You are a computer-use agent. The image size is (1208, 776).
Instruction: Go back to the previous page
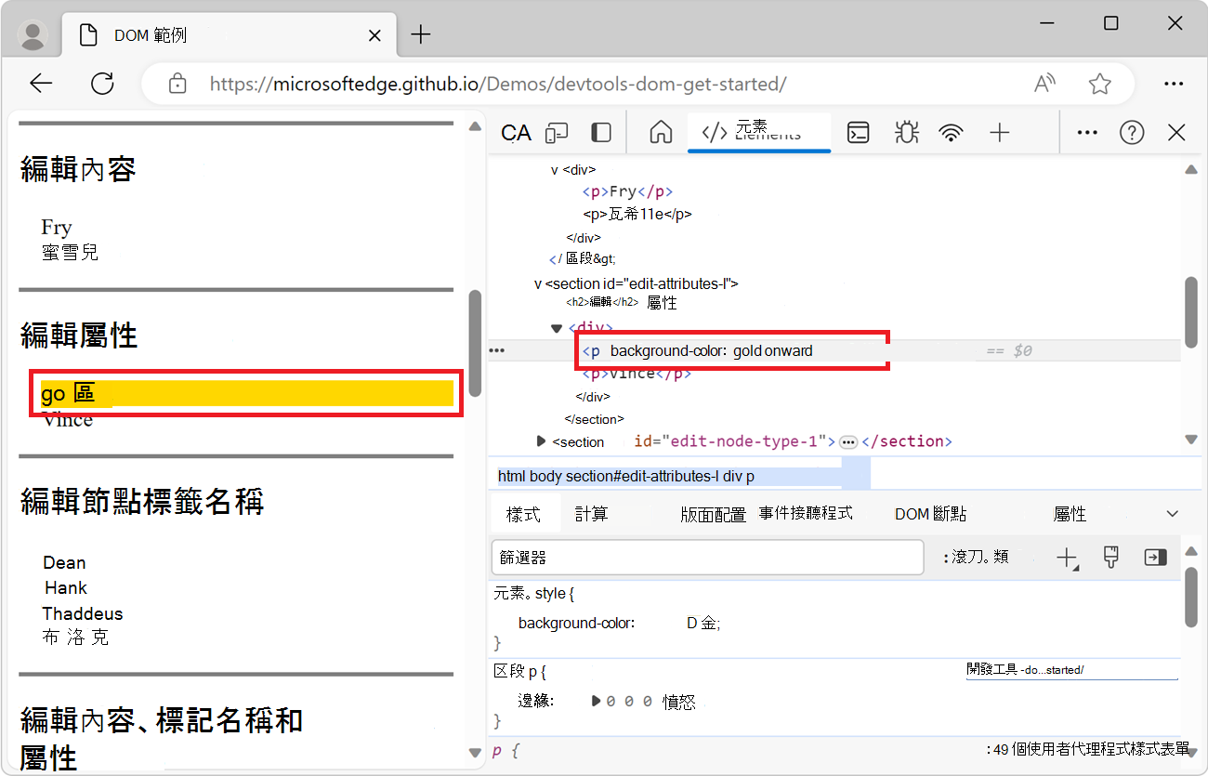click(41, 84)
